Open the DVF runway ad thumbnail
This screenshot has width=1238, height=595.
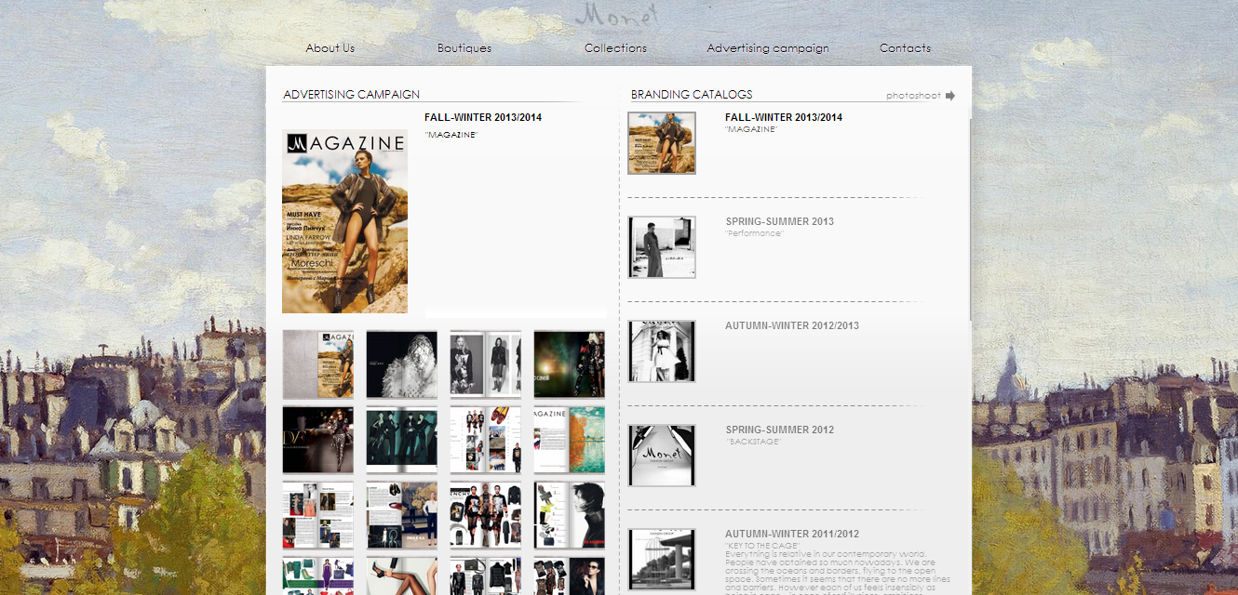pos(318,440)
